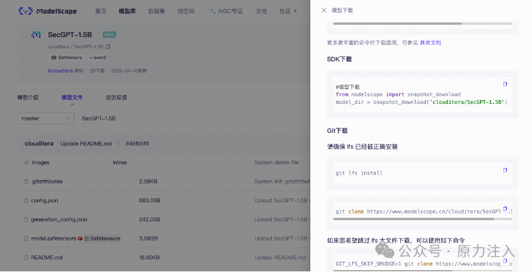Click the .gitattributes file icon
532x272 pixels.
26,181
